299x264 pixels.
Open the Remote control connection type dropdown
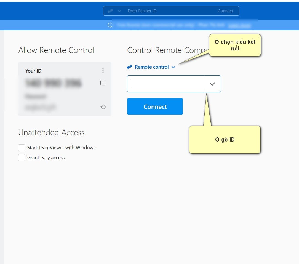pyautogui.click(x=151, y=67)
